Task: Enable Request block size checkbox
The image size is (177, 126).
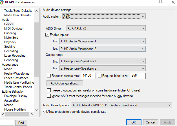Action: [x=99, y=76]
